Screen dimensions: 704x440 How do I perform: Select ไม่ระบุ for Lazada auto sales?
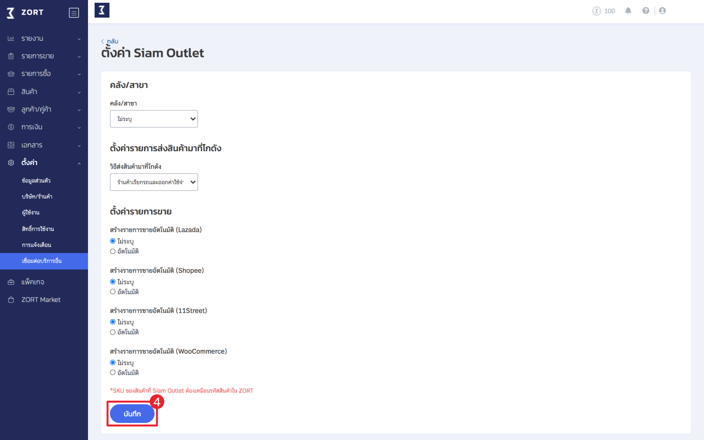[113, 241]
